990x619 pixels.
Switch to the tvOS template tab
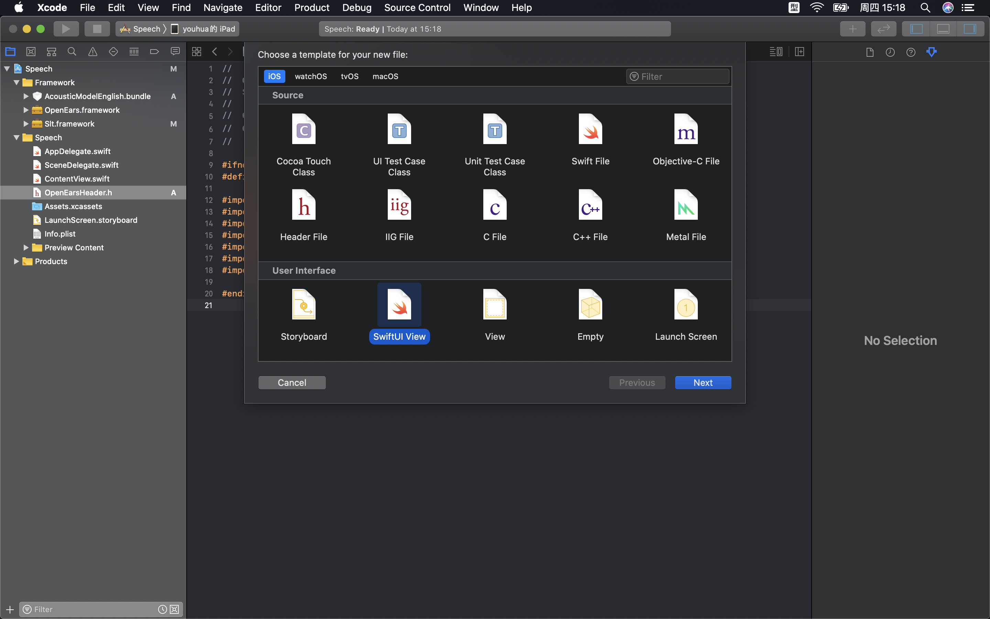pos(350,76)
